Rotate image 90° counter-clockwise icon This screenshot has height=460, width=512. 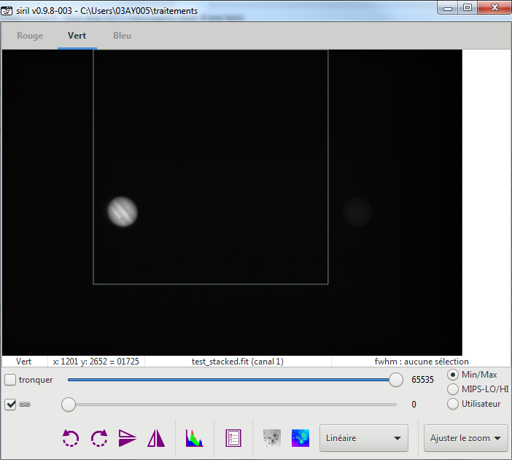click(x=71, y=438)
